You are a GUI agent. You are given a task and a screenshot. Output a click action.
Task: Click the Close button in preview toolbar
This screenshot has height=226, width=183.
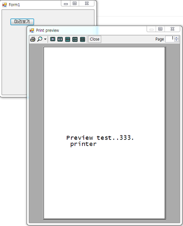pyautogui.click(x=95, y=39)
